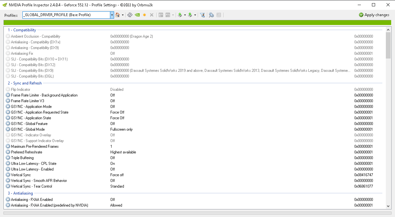Select SLI - Compatibility Bits (DX12) row
The width and height of the screenshot is (395, 217).
click(x=194, y=65)
